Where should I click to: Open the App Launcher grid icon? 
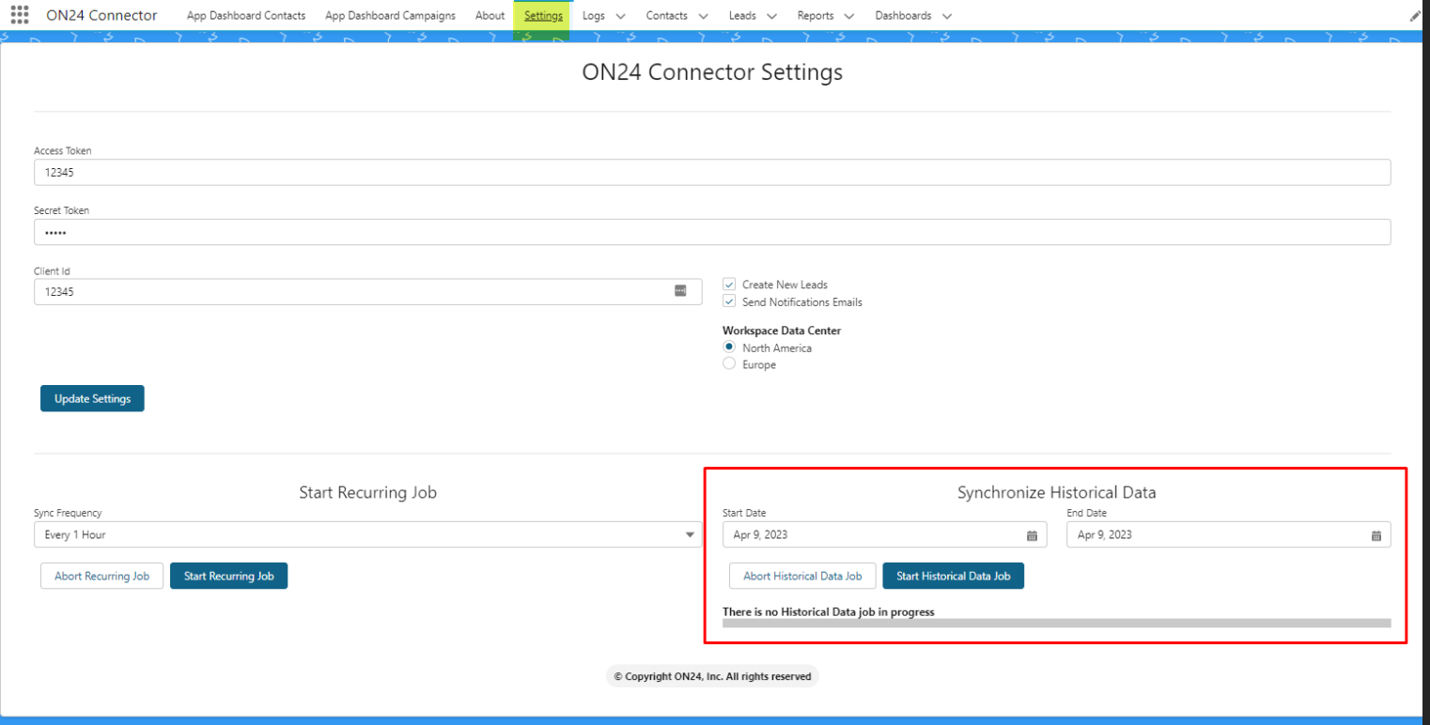pyautogui.click(x=20, y=15)
